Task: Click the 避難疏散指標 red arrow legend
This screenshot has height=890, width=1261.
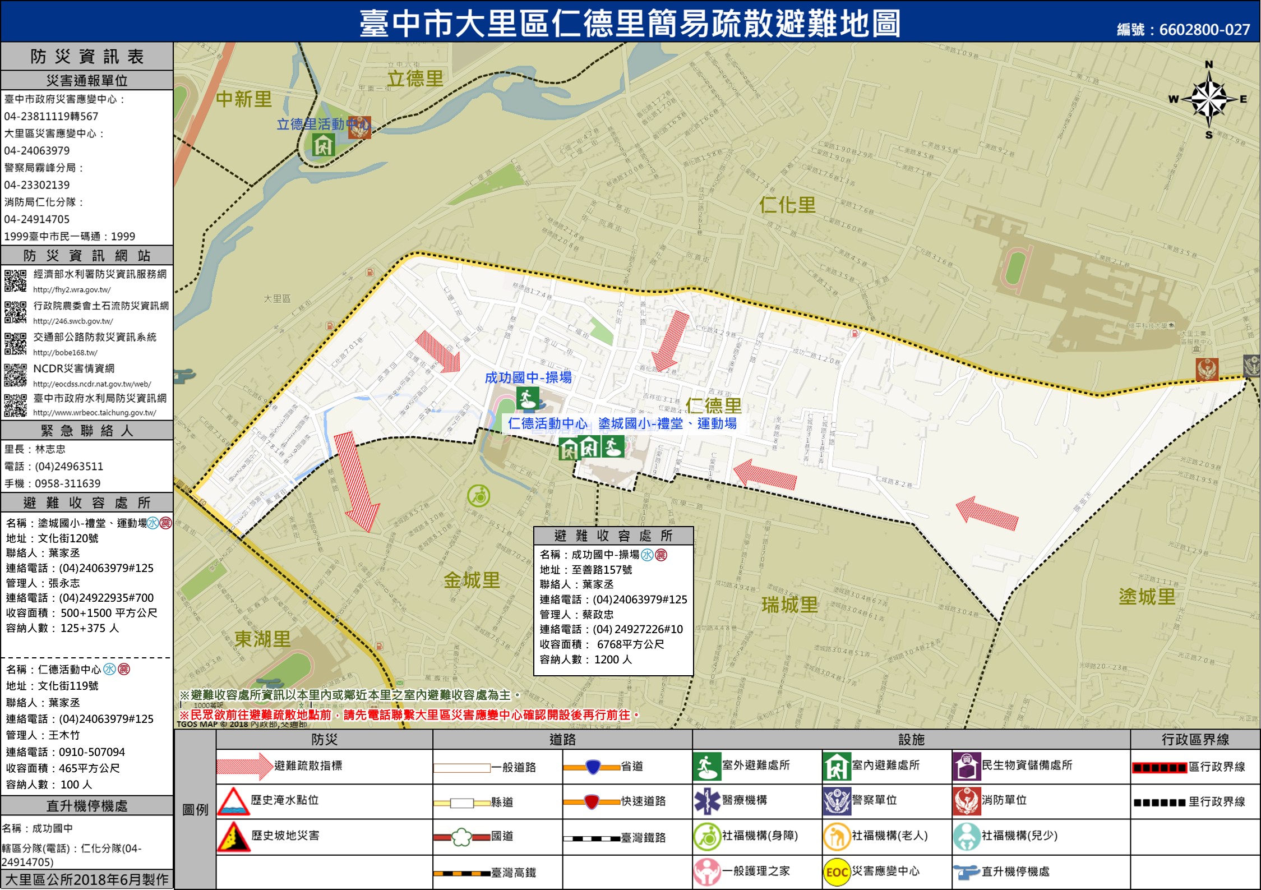Action: pyautogui.click(x=244, y=767)
